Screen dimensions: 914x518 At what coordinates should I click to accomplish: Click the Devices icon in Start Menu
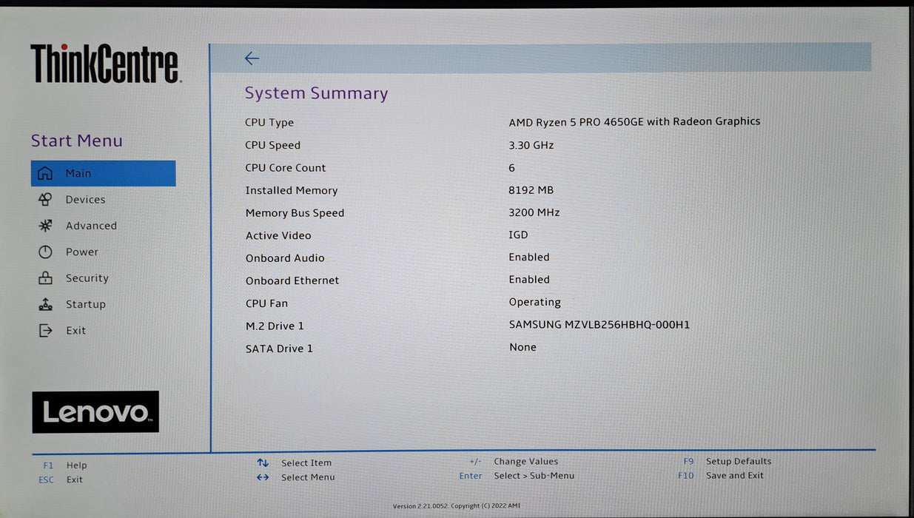coord(45,199)
